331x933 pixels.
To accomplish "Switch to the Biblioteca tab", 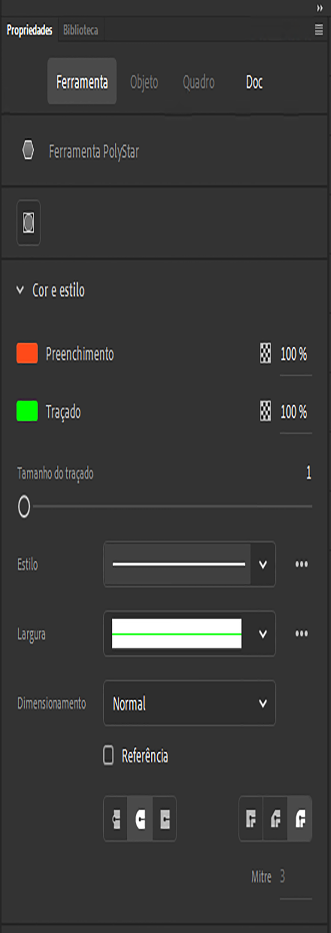I will pos(80,30).
